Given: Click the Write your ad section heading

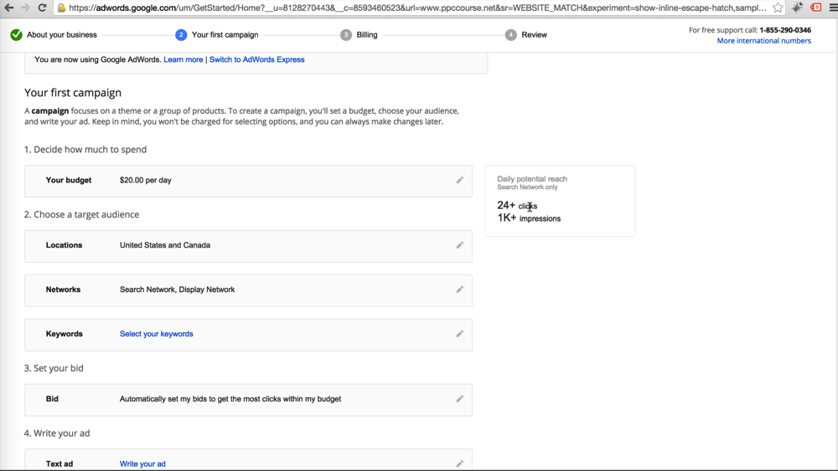Looking at the screenshot, I should click(57, 433).
